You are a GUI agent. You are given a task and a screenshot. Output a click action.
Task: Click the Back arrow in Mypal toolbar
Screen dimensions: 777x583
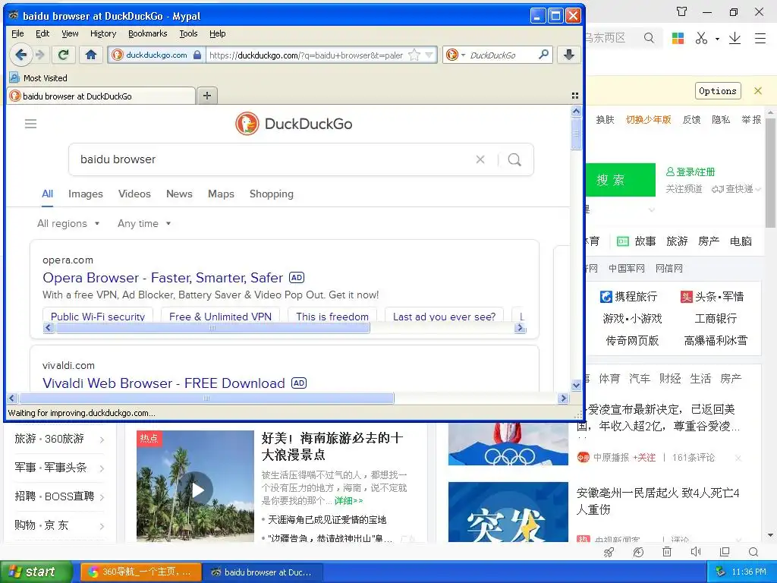[20, 55]
